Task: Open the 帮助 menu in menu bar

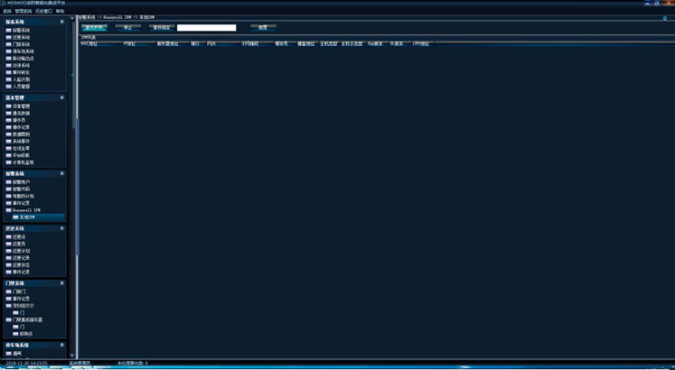Action: click(60, 11)
